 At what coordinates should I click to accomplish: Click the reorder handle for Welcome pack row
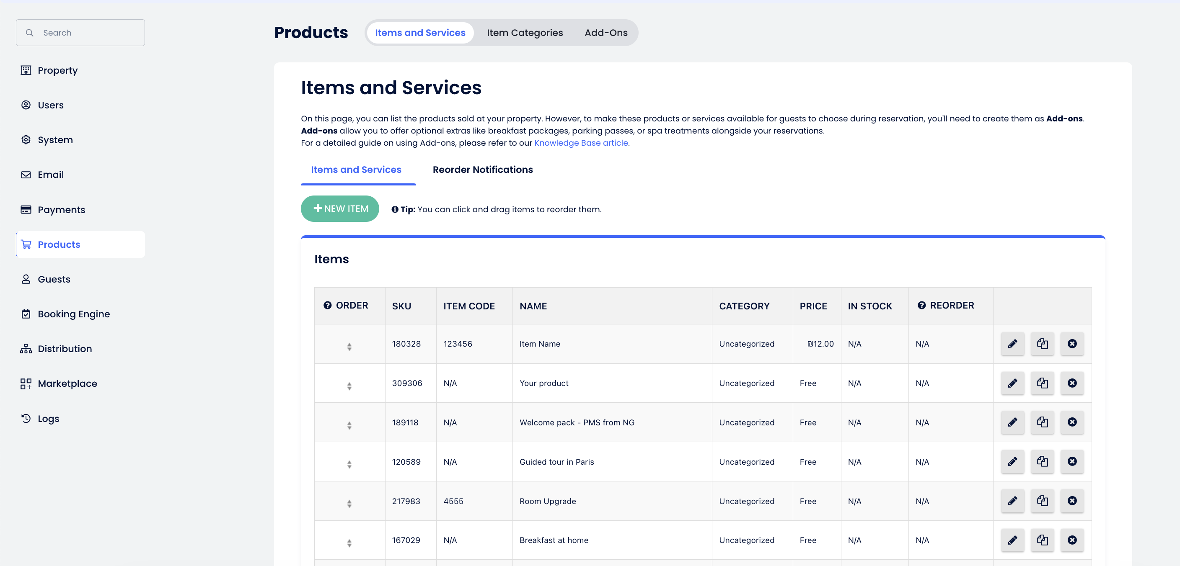349,425
